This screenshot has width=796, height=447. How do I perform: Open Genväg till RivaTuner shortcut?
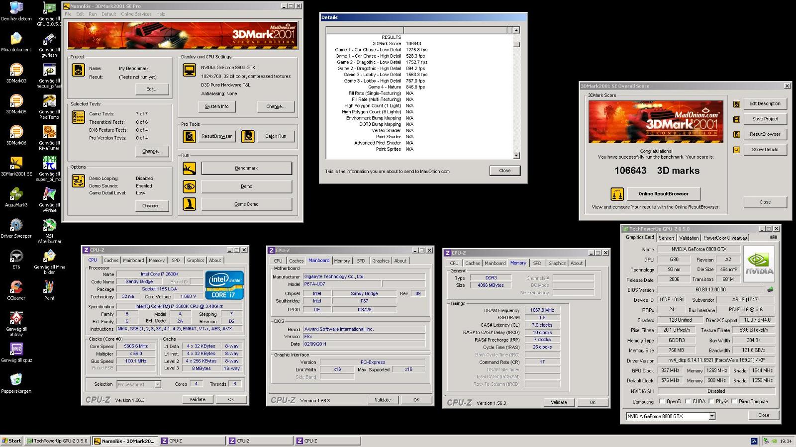pos(49,138)
